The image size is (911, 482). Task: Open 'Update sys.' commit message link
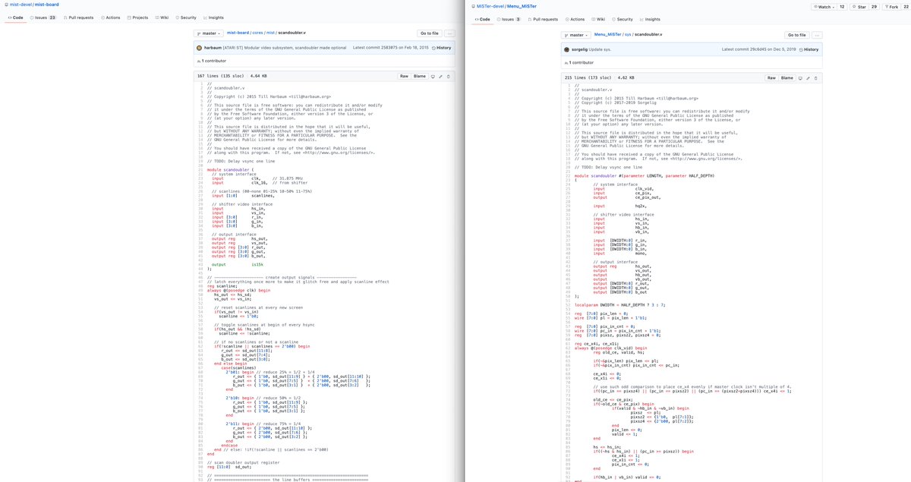600,49
